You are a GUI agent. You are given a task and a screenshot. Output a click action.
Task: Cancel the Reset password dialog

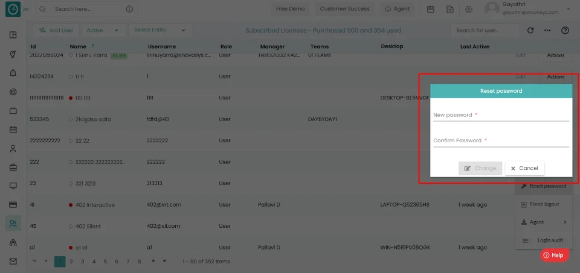tap(524, 168)
